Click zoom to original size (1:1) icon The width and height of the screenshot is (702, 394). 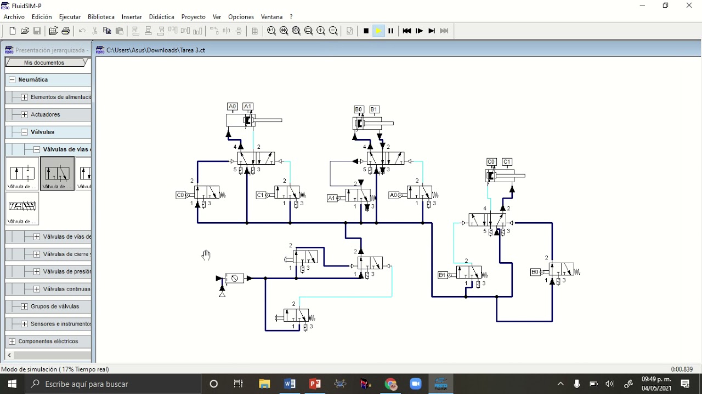tap(271, 31)
